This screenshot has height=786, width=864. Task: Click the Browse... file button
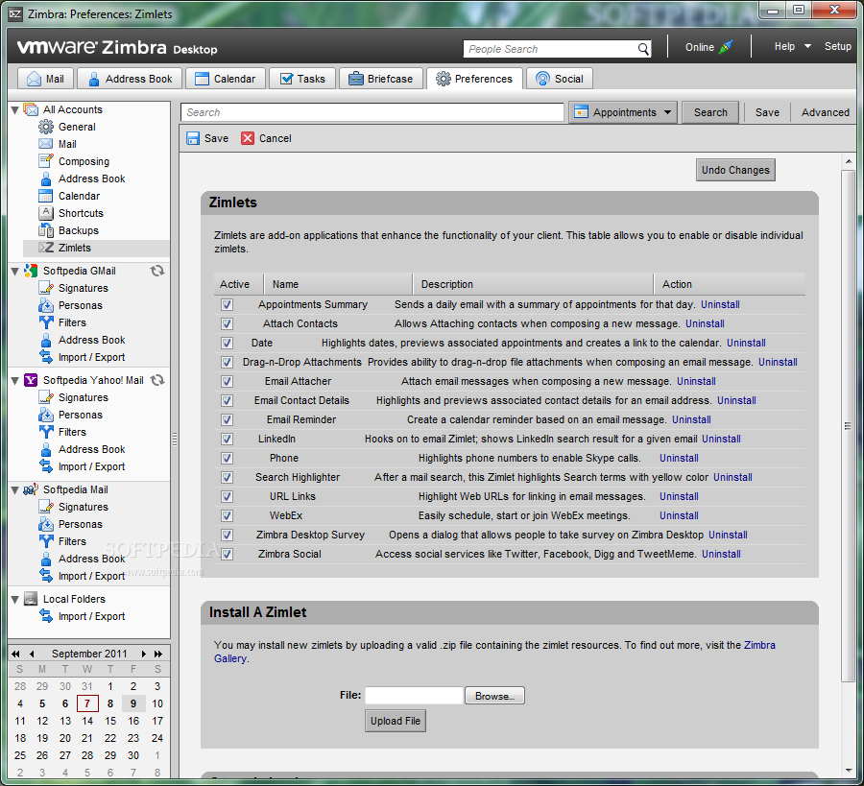pos(494,696)
